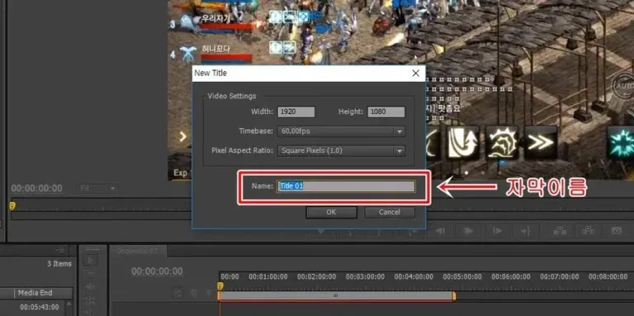This screenshot has height=316, width=634.
Task: Click the double-arrow dash skill icon in video
Action: pos(540,143)
